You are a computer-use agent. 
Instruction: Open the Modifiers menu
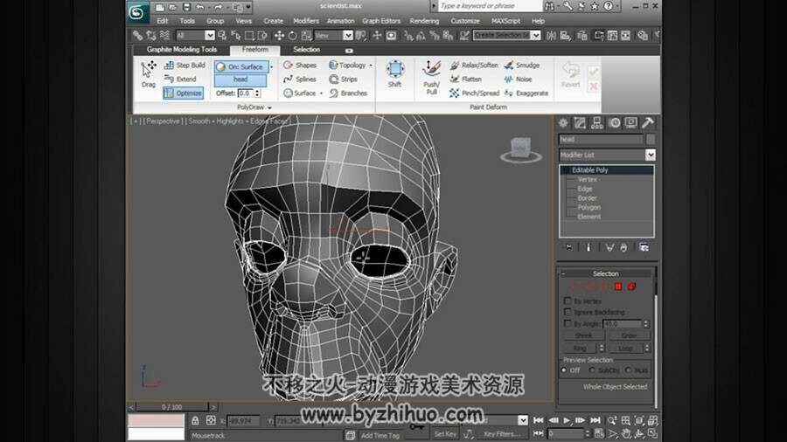coord(306,21)
